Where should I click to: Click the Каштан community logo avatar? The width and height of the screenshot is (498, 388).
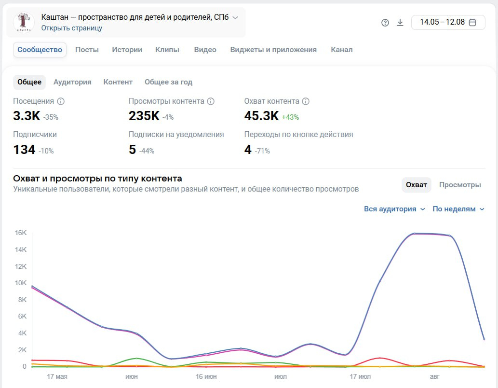[x=24, y=22]
